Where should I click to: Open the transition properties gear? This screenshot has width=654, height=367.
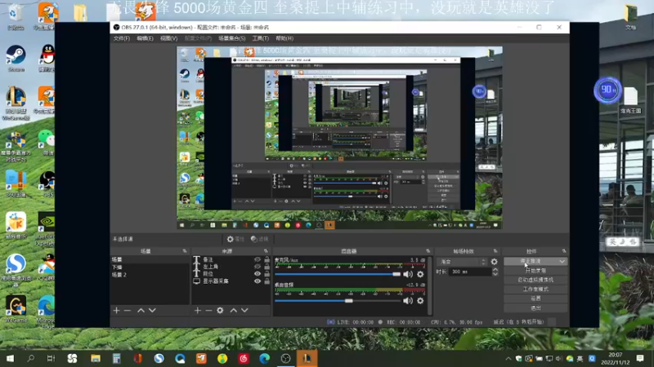(495, 262)
